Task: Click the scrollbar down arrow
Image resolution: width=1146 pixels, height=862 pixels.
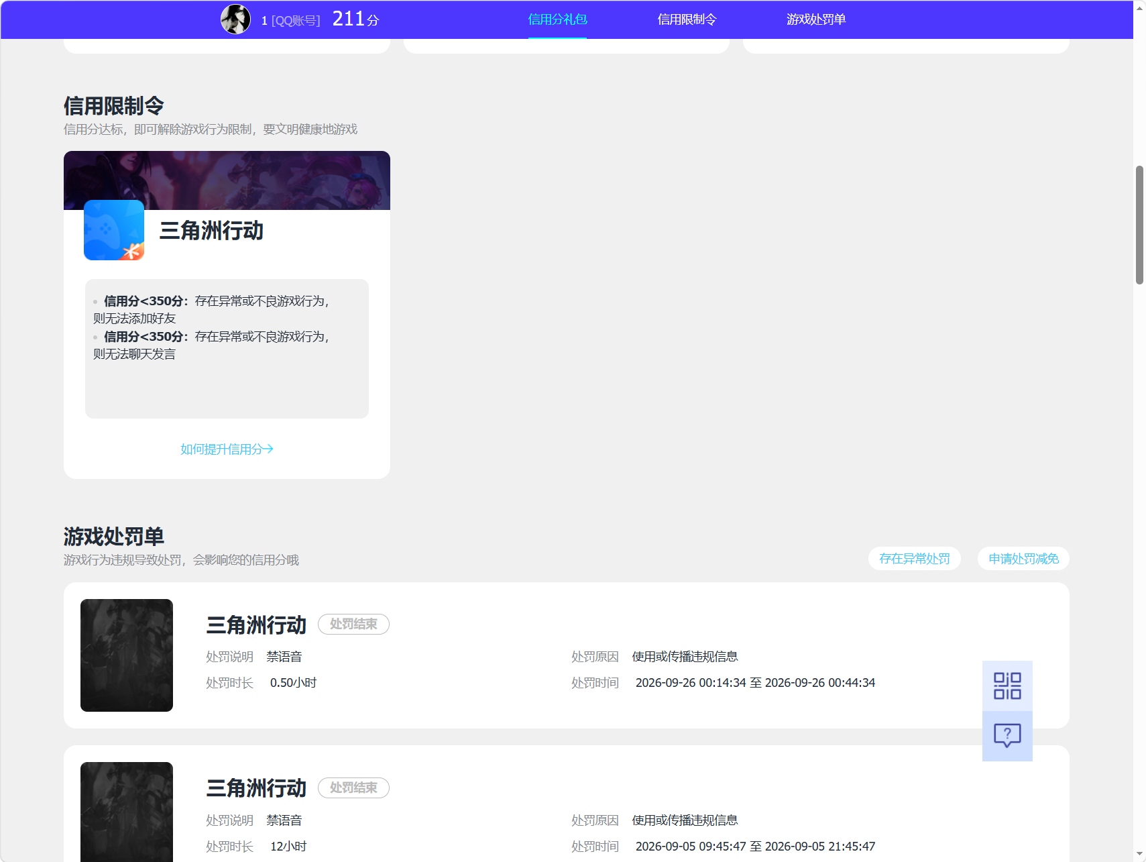Action: (x=1139, y=855)
